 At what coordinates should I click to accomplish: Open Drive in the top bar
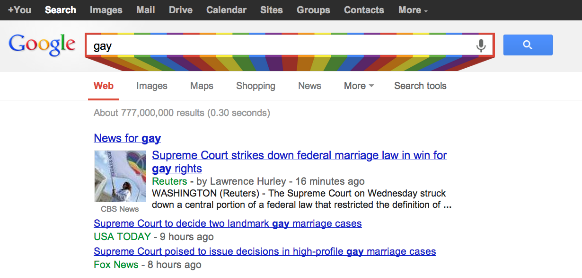(x=181, y=10)
